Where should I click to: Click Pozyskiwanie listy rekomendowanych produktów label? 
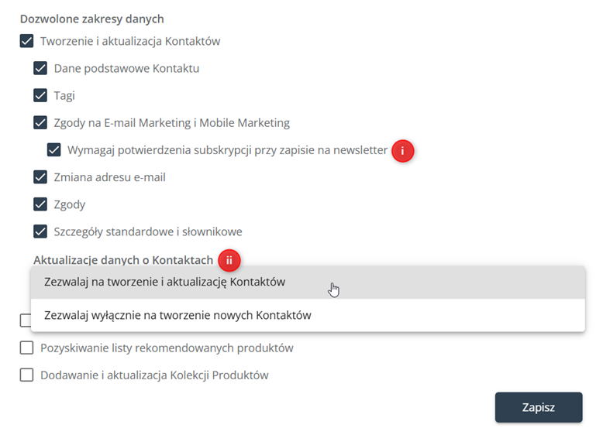click(x=167, y=348)
